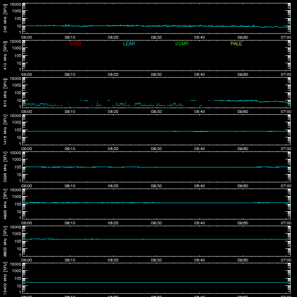Click the 100 y-tick of 15400 MHz plot
The width and height of the screenshot is (297, 297).
[18, 278]
